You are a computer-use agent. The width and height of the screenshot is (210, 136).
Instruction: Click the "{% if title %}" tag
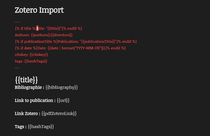(26, 28)
